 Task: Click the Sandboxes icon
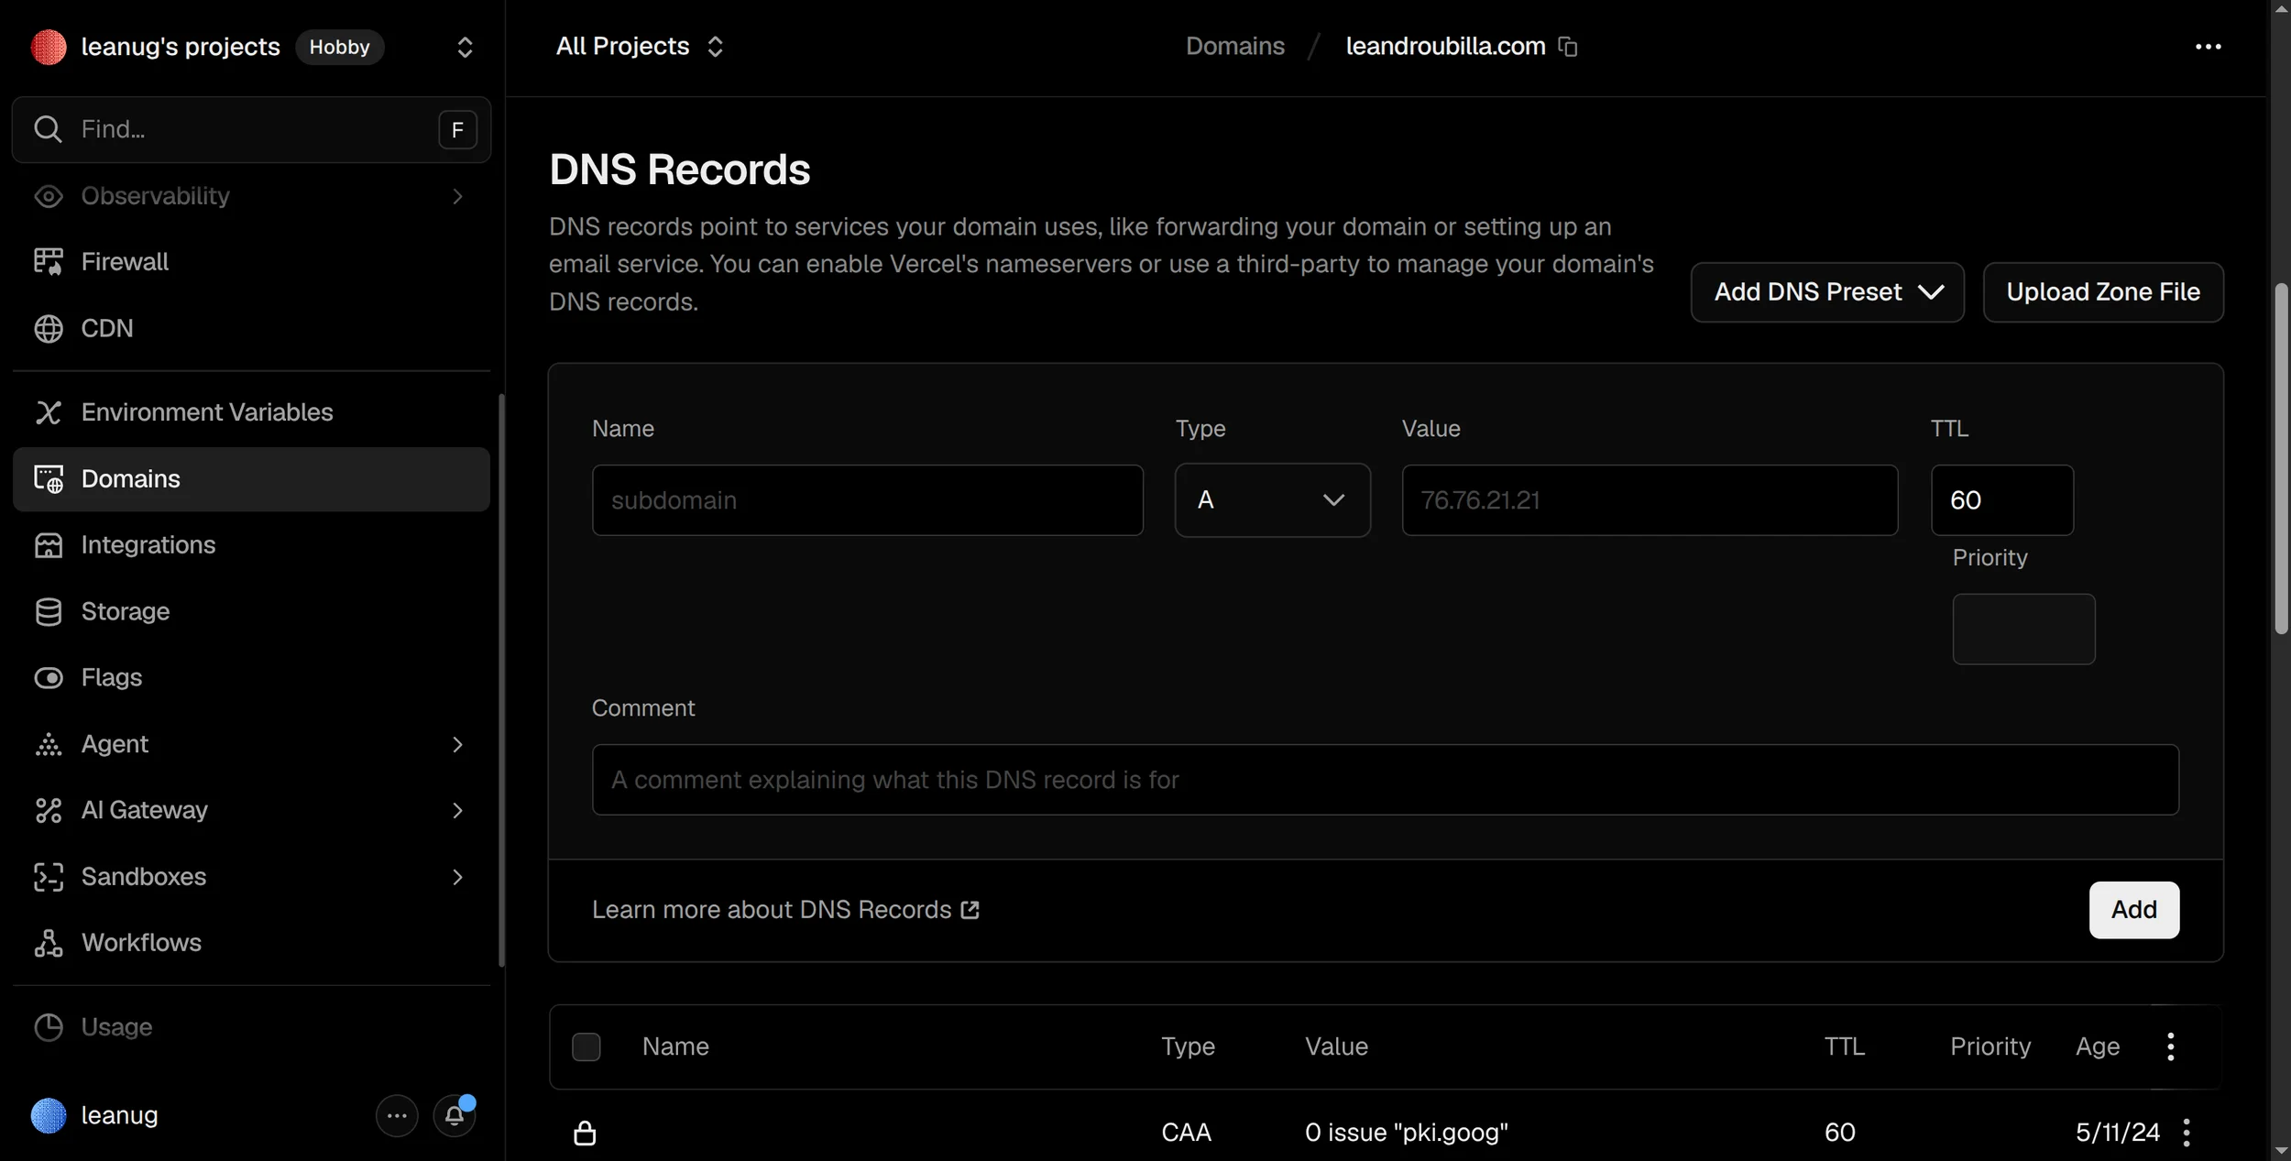pos(49,877)
